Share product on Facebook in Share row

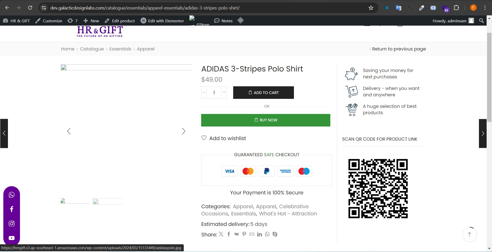(x=229, y=234)
